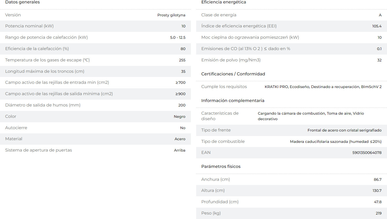This screenshot has height=219, width=387.
Task: Click the 'Autocierre' row label
Action: pyautogui.click(x=16, y=128)
